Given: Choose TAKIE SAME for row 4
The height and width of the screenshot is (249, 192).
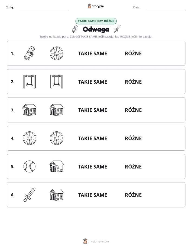Looking at the screenshot, I should point(93,138).
